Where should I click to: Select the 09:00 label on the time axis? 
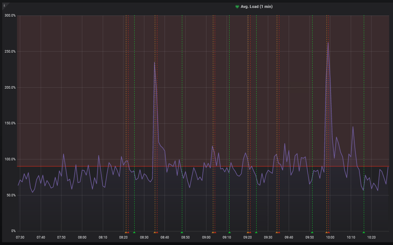(x=206, y=237)
